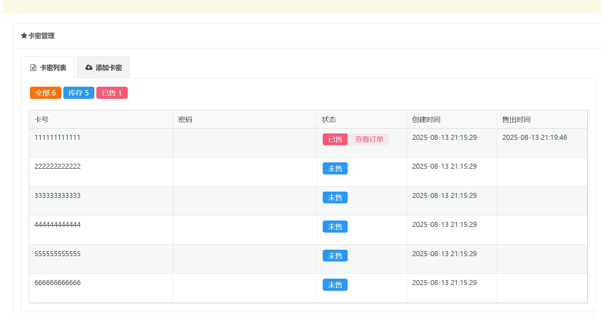Click the 卡号 column header
Viewport: 602px width, 319px height.
click(41, 120)
